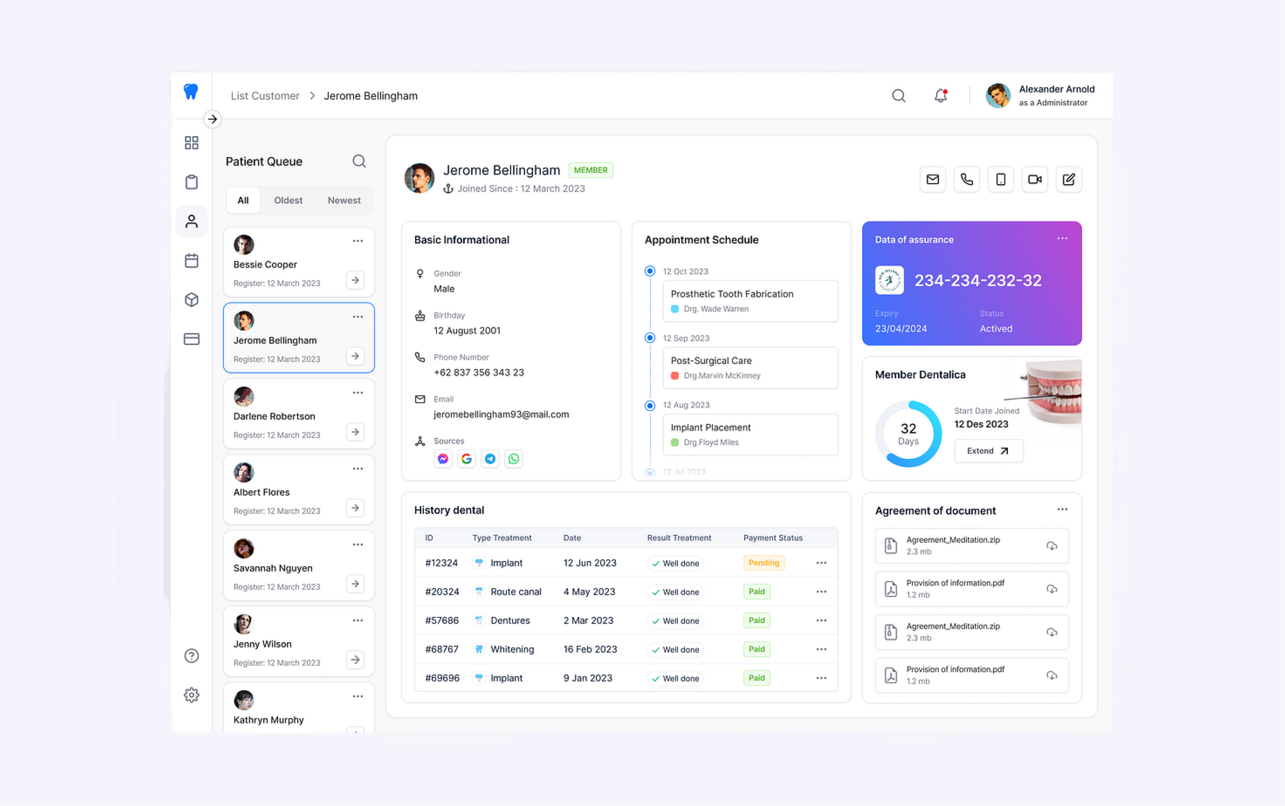The height and width of the screenshot is (806, 1285).
Task: Click the tooth logo icon
Action: point(191,92)
